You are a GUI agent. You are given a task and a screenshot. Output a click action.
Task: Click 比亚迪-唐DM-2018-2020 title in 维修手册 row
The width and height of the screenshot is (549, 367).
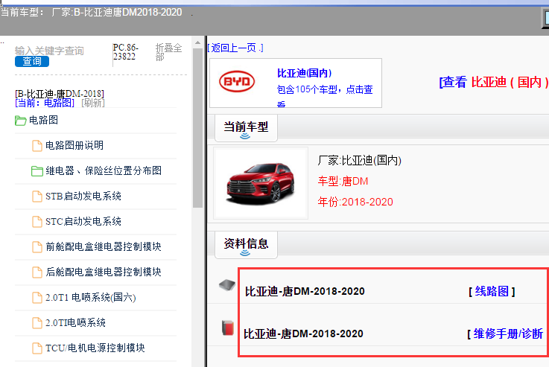[303, 334]
